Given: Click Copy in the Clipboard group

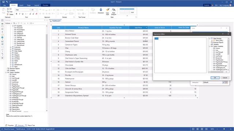Looking at the screenshot, I should 10,12.
